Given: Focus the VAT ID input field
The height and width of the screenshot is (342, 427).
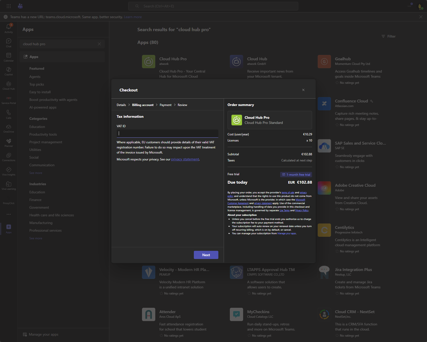Looking at the screenshot, I should tap(168, 133).
